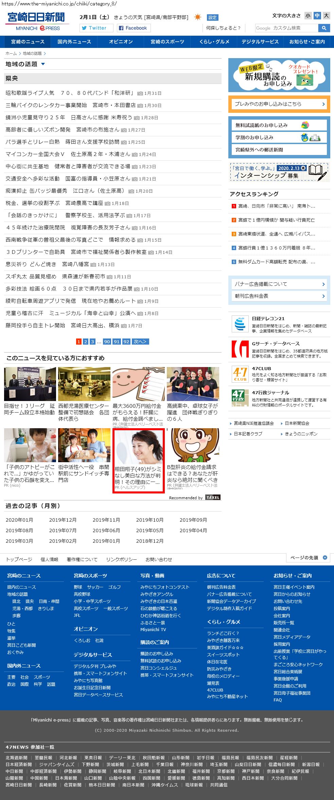The height and width of the screenshot is (800, 334).
Task: Click the blue search magnifier button
Action: [324, 28]
